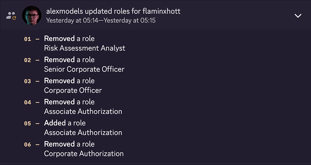This screenshot has height=165, width=311.
Task: Collapse the audit log entry chevron
Action: [298, 16]
